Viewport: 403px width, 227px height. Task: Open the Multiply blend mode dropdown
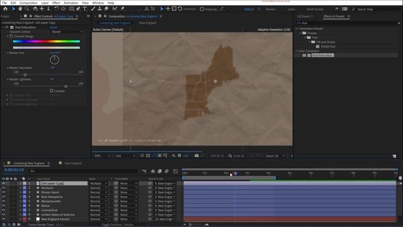pyautogui.click(x=98, y=183)
